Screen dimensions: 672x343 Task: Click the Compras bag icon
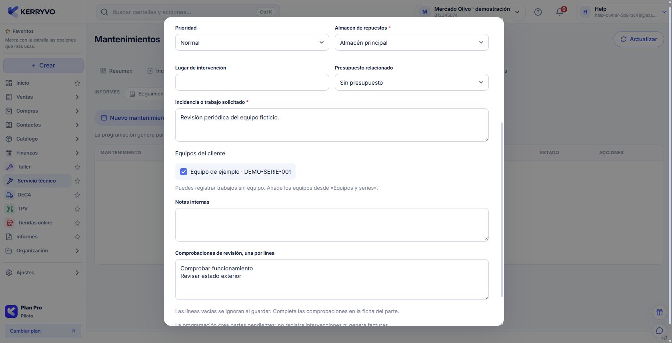(9, 111)
